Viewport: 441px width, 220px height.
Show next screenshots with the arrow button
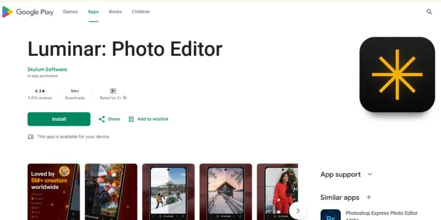[298, 211]
